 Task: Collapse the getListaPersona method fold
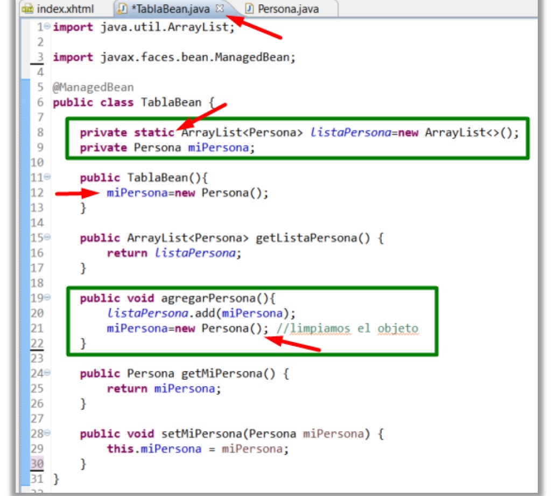(x=47, y=237)
